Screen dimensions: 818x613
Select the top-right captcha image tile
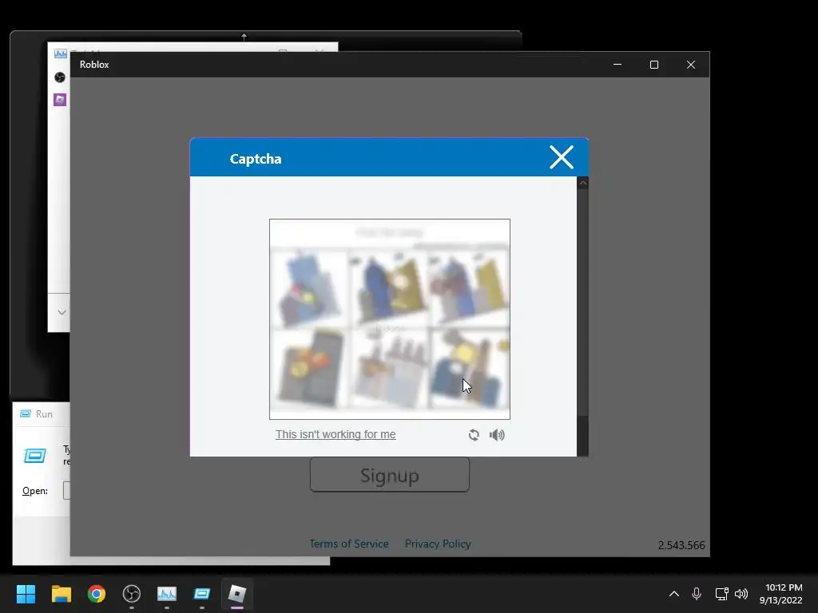[x=468, y=289]
